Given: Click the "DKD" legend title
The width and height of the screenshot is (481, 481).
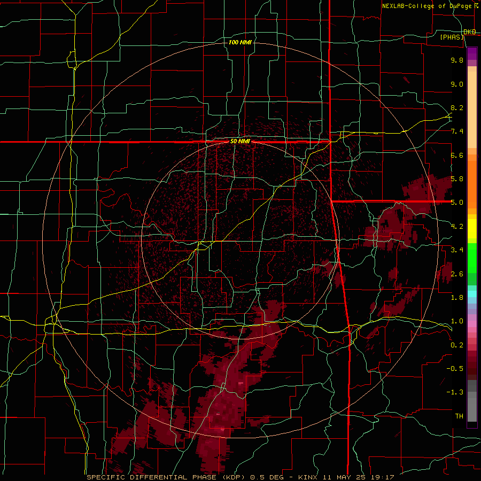Looking at the screenshot, I should [470, 32].
